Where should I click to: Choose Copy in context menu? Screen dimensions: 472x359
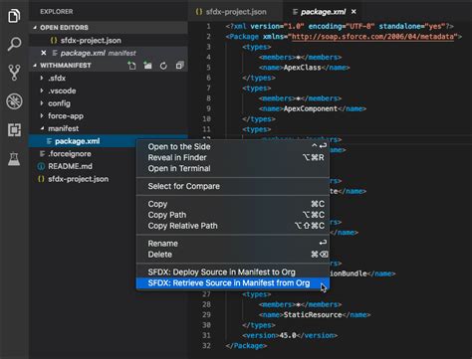coord(233,204)
